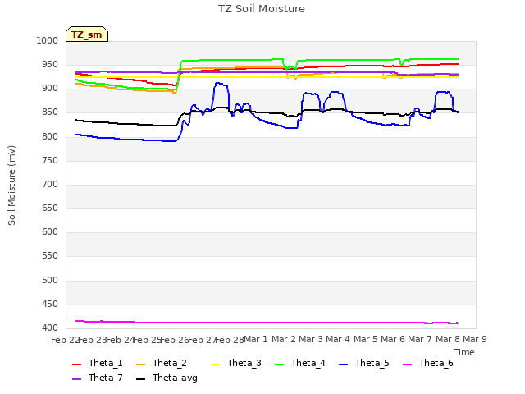Image resolution: width=525 pixels, height=394 pixels.
Task: Click the 450 y-axis tick label
Action: [50, 304]
